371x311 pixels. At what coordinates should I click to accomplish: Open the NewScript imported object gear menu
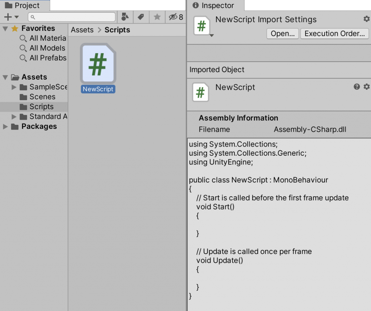pyautogui.click(x=366, y=86)
